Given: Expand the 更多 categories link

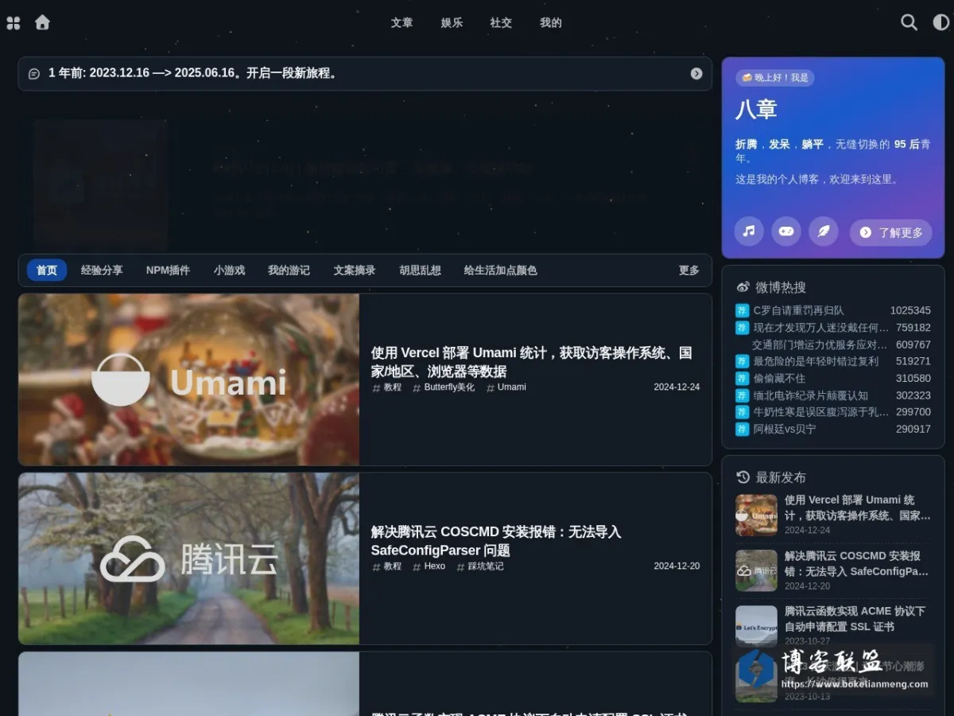Looking at the screenshot, I should (689, 270).
